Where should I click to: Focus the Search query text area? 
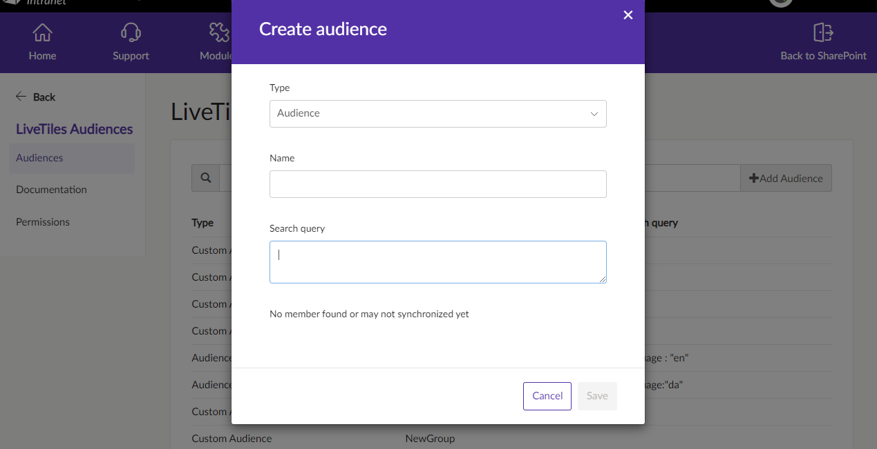[437, 262]
